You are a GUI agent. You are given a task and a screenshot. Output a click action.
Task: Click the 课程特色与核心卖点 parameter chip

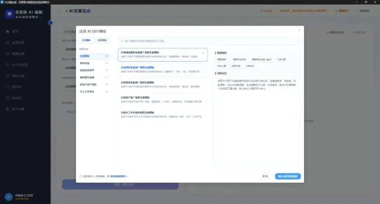(261, 59)
